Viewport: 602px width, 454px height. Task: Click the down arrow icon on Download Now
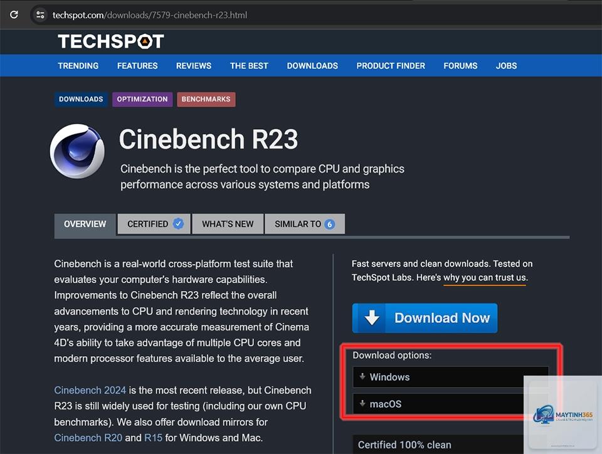372,318
